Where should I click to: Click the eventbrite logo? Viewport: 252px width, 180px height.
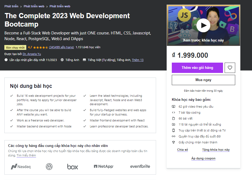[x=140, y=166]
